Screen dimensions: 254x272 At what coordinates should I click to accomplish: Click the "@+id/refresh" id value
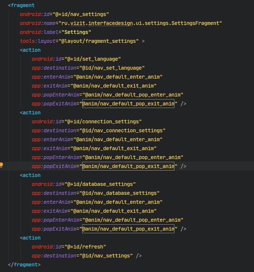click(85, 247)
